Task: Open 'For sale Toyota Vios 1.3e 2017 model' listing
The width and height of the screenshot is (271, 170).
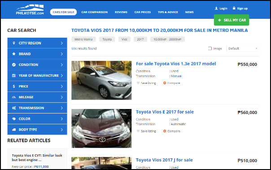Action: (x=176, y=64)
